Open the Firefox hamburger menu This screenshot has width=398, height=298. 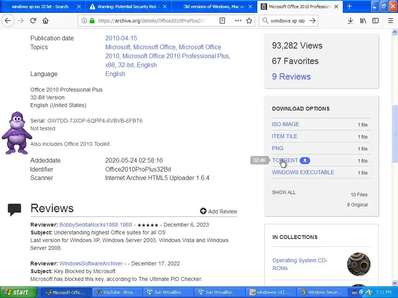(390, 21)
